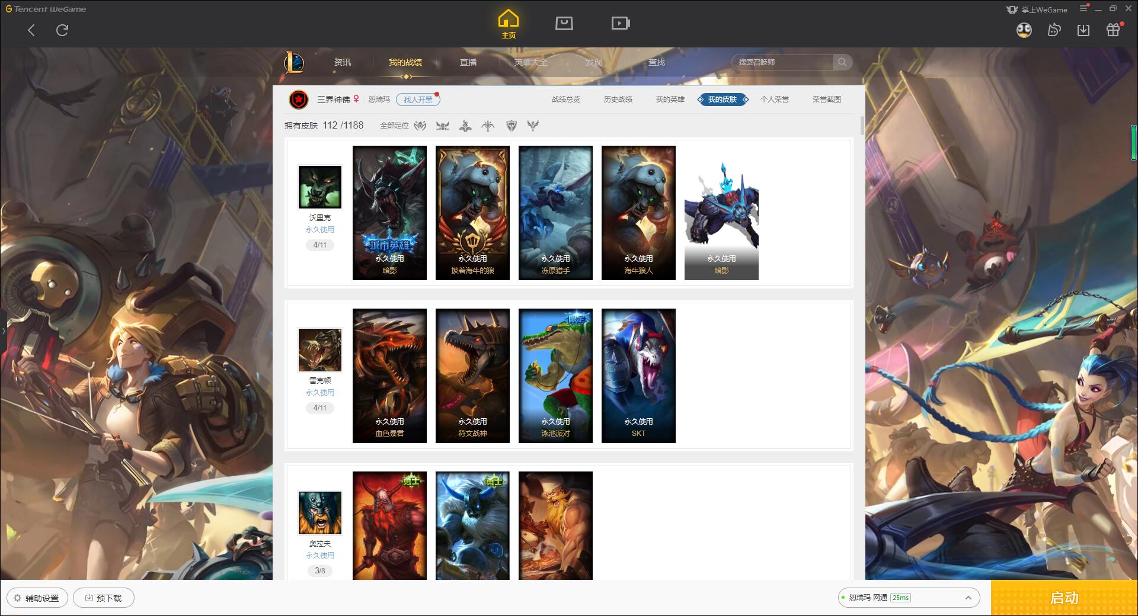Click the 找人开黑 button
Screen dimensions: 1138x616
tap(418, 100)
